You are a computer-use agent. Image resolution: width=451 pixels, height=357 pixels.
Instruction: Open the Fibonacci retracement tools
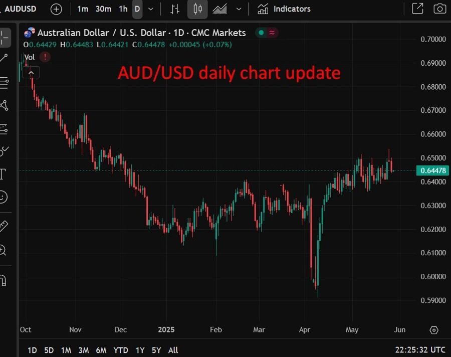point(4,83)
